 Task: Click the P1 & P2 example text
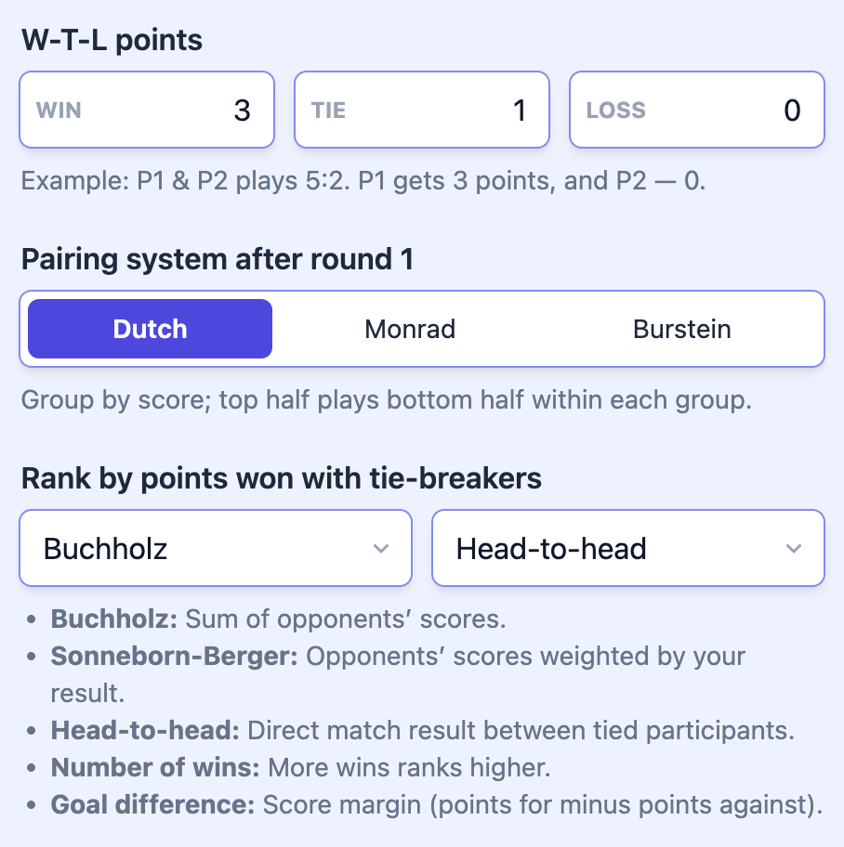pos(363,180)
